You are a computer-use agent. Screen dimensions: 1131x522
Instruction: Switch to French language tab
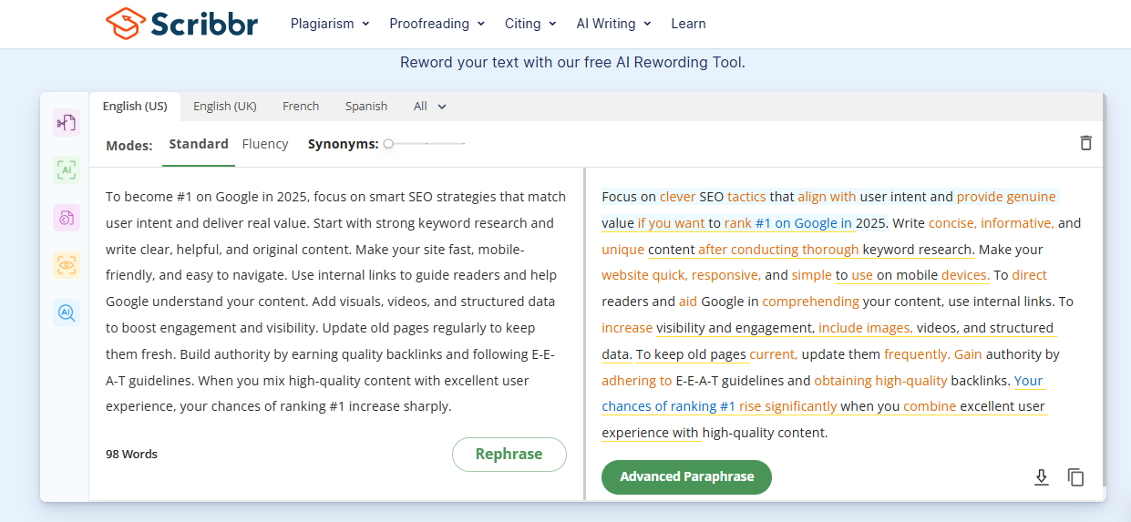click(x=301, y=107)
